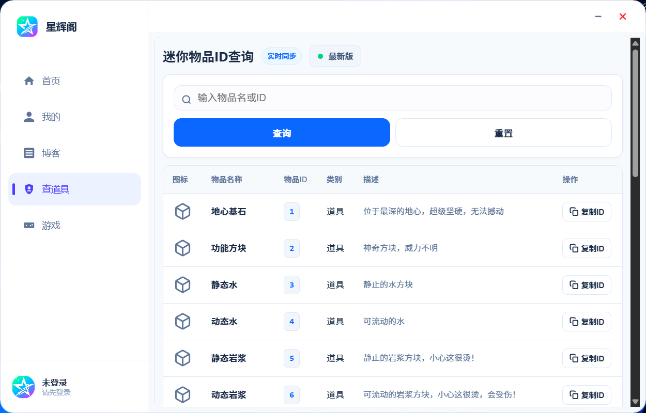
Task: Click description 可流动的水
Action: [x=384, y=322]
